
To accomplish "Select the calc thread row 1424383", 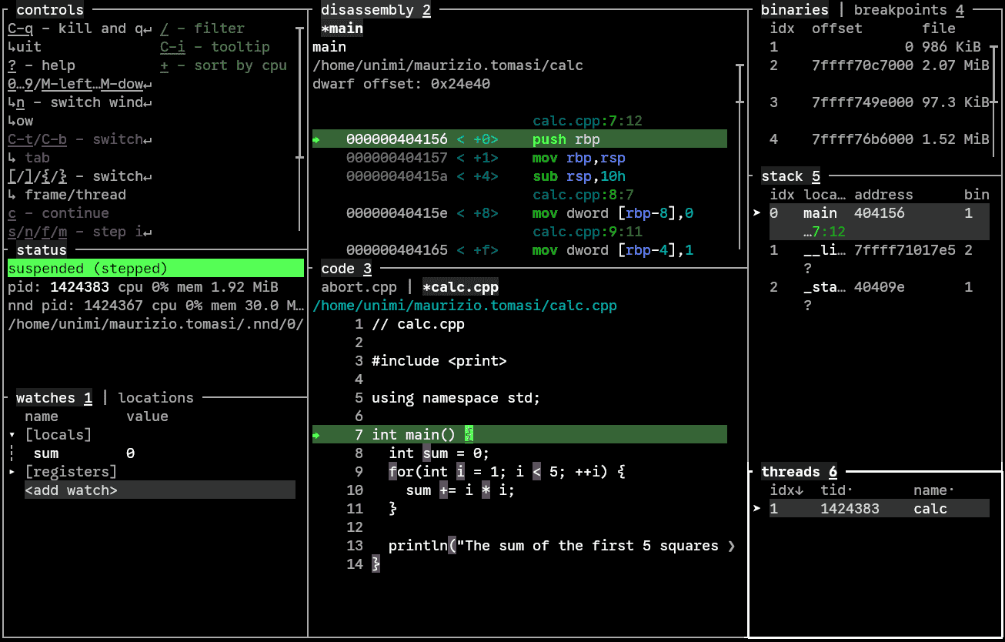I will tap(879, 509).
